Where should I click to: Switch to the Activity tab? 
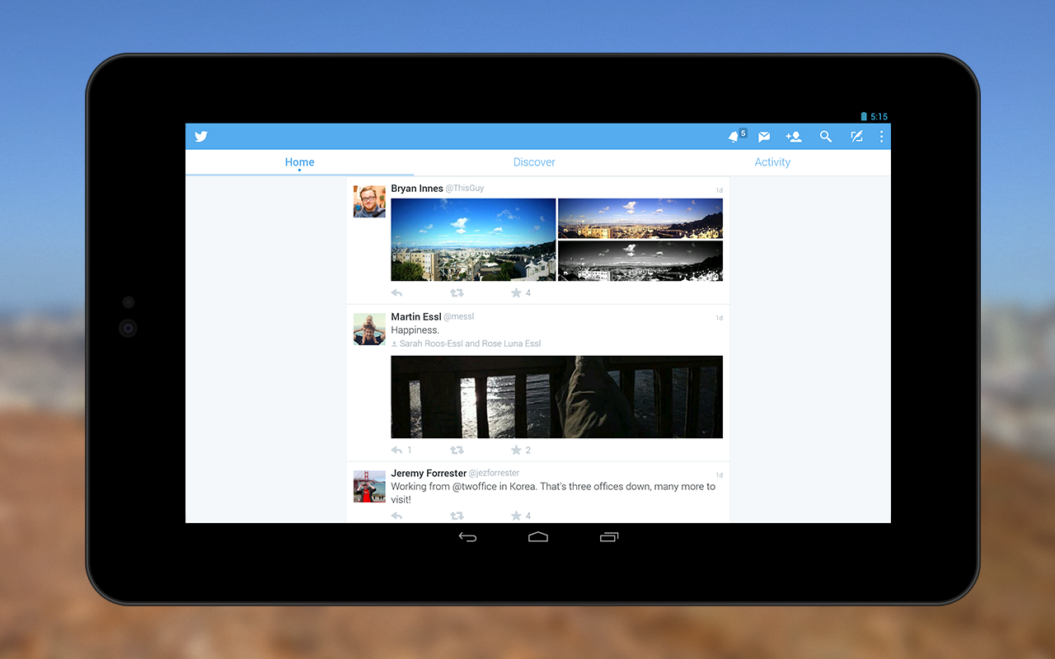pos(772,162)
